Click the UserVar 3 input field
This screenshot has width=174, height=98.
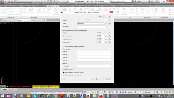coord(94,57)
